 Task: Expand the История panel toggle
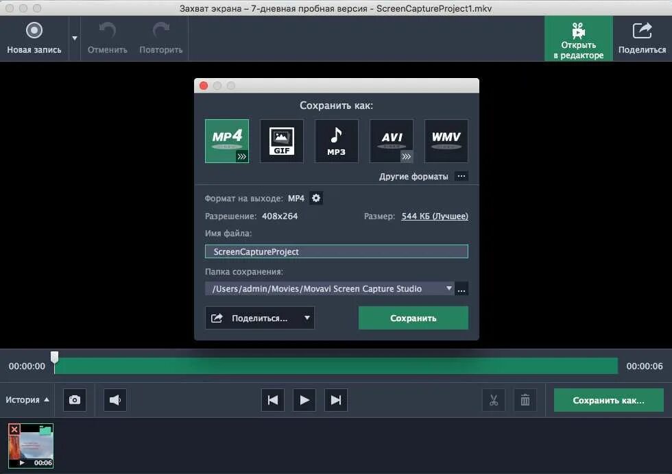coord(27,399)
